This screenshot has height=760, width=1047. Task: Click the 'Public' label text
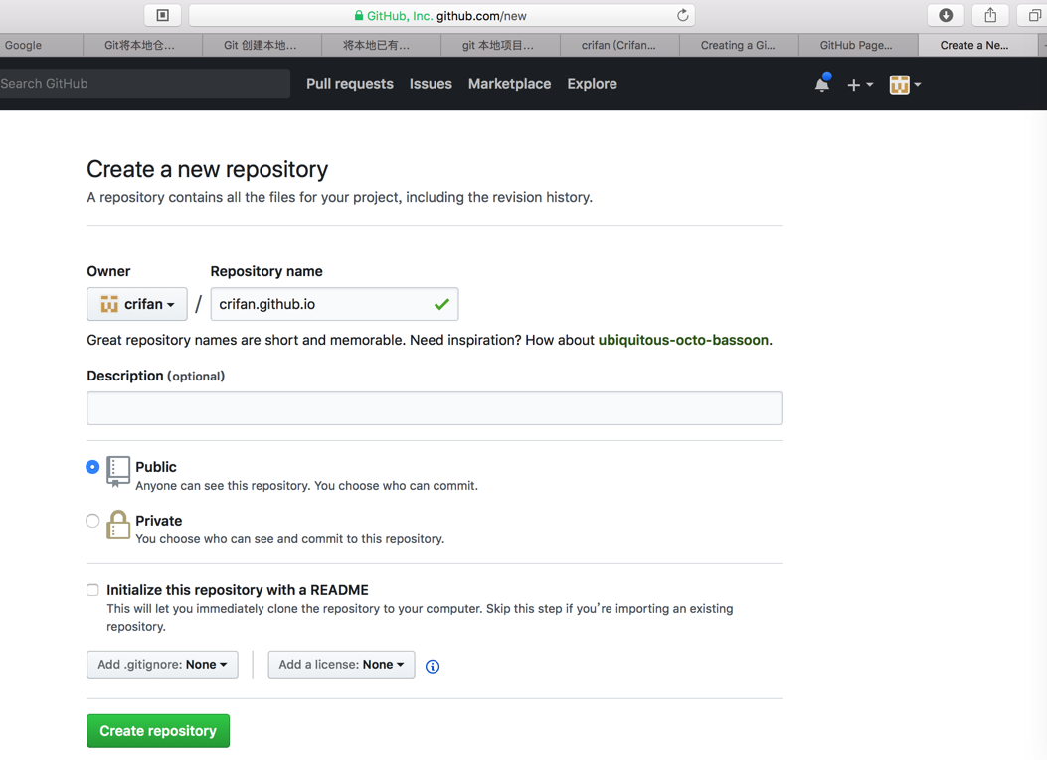point(156,467)
